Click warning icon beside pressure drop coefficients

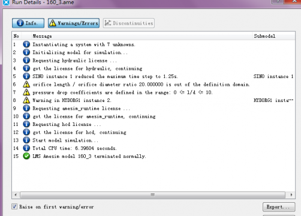tap(26, 92)
